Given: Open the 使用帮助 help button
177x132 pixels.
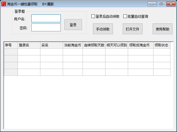Looking at the screenshot, I should pyautogui.click(x=163, y=29).
